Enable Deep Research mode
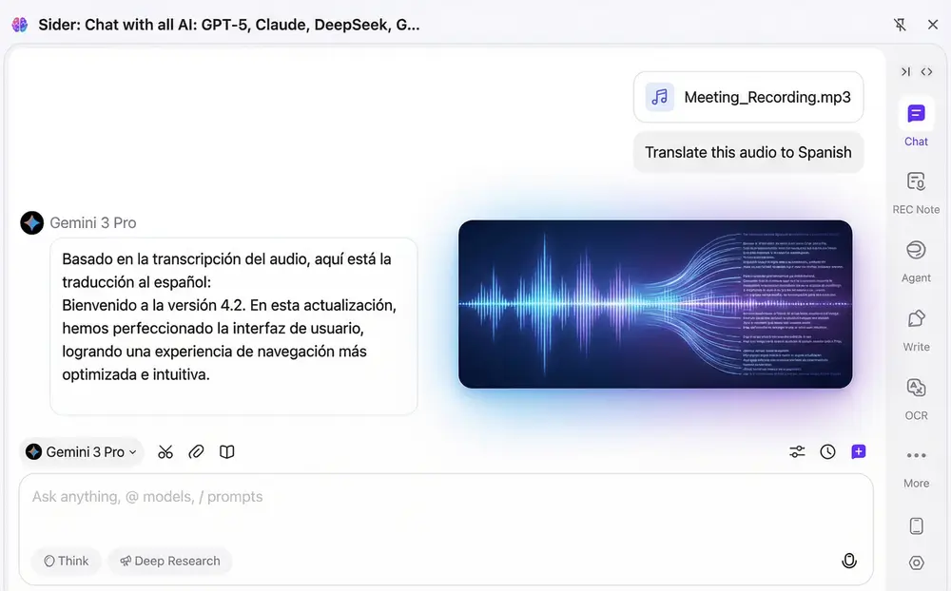Image resolution: width=951 pixels, height=591 pixels. point(170,561)
